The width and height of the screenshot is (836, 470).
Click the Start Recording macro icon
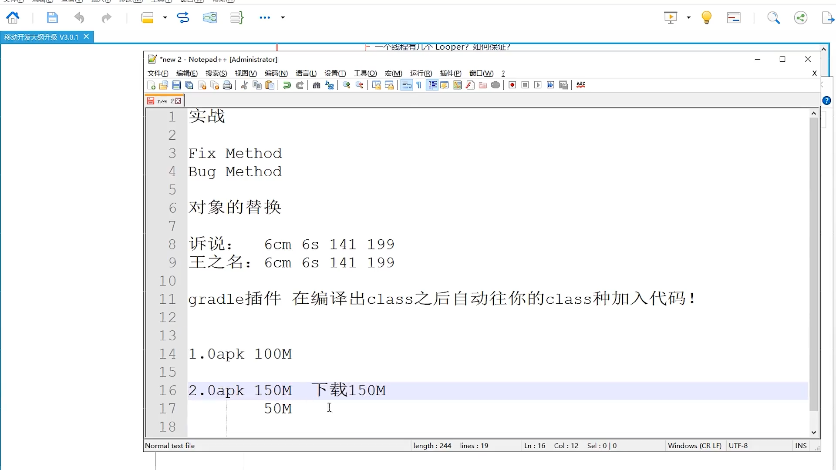(x=512, y=85)
